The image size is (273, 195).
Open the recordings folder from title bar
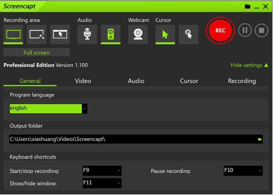247,6
